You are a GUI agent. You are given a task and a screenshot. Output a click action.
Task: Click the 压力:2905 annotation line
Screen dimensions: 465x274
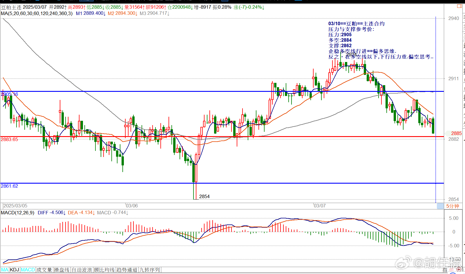pos(340,34)
